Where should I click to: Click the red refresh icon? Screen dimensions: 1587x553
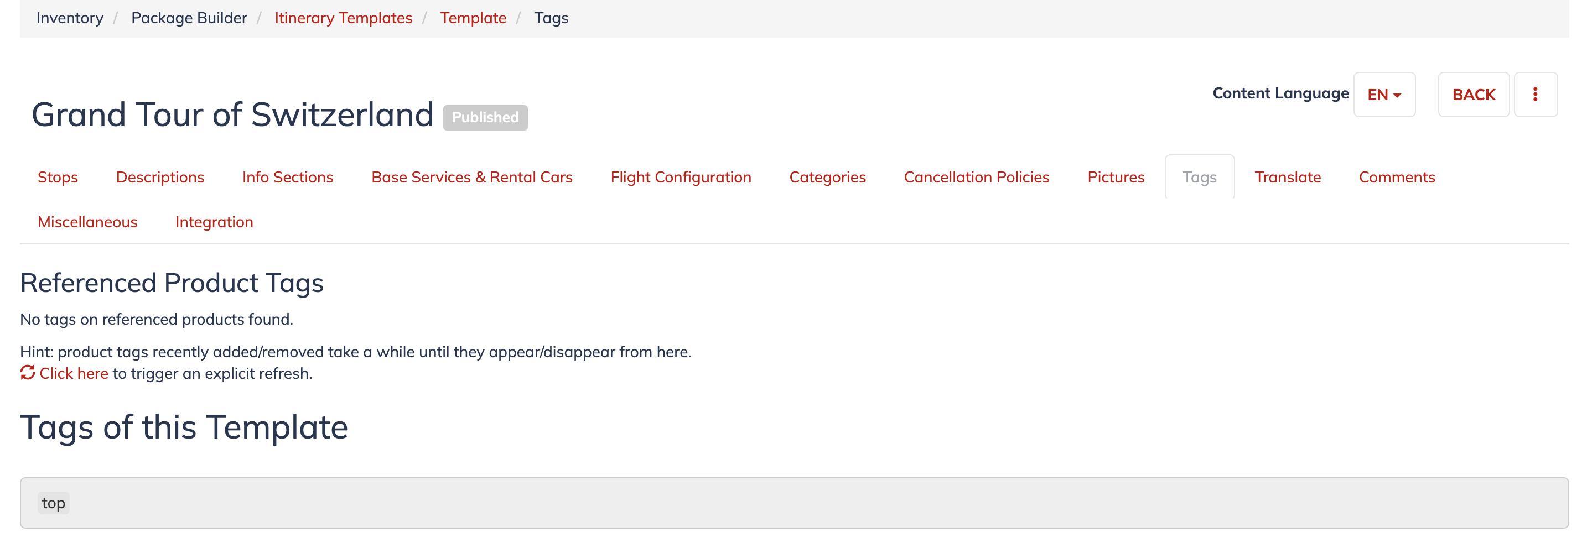point(28,373)
